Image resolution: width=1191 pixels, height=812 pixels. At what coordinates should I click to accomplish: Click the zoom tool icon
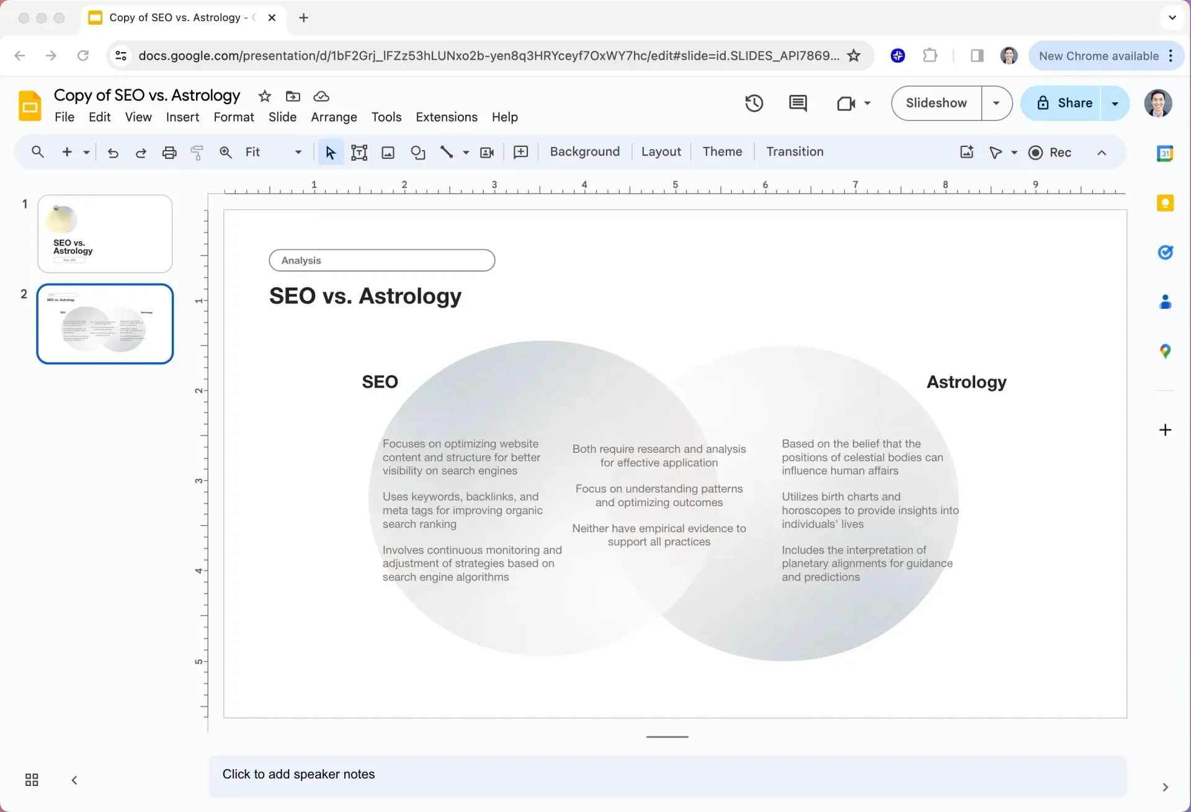pos(226,153)
